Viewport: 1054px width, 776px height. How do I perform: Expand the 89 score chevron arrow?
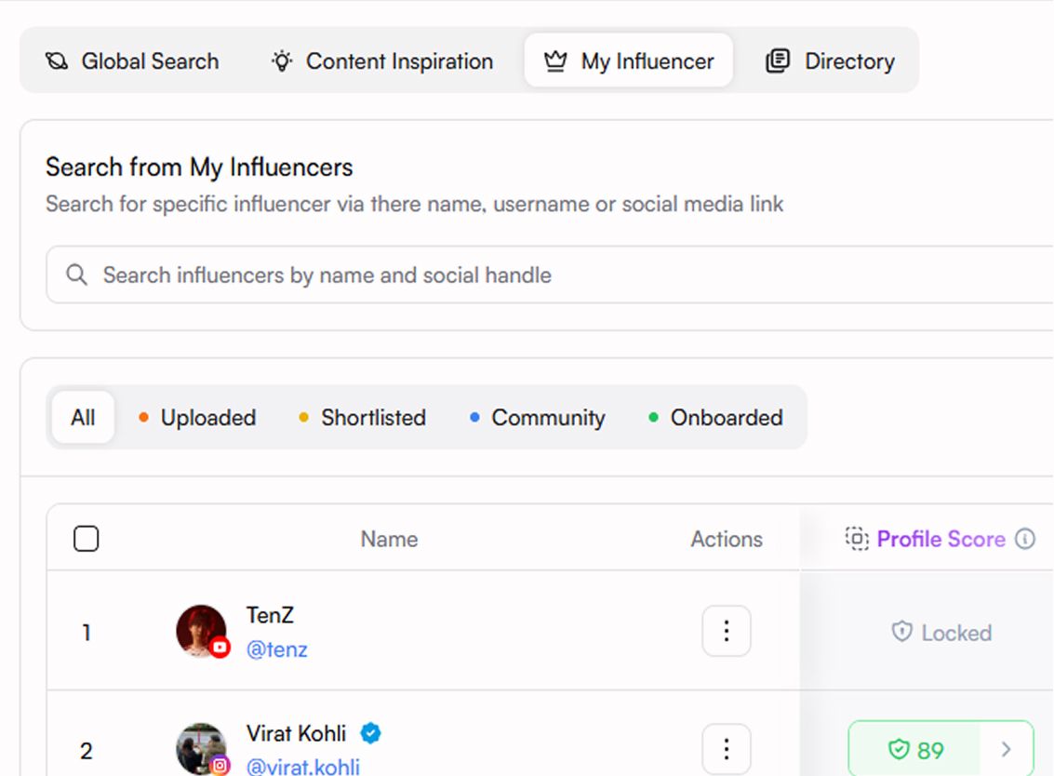point(1007,749)
